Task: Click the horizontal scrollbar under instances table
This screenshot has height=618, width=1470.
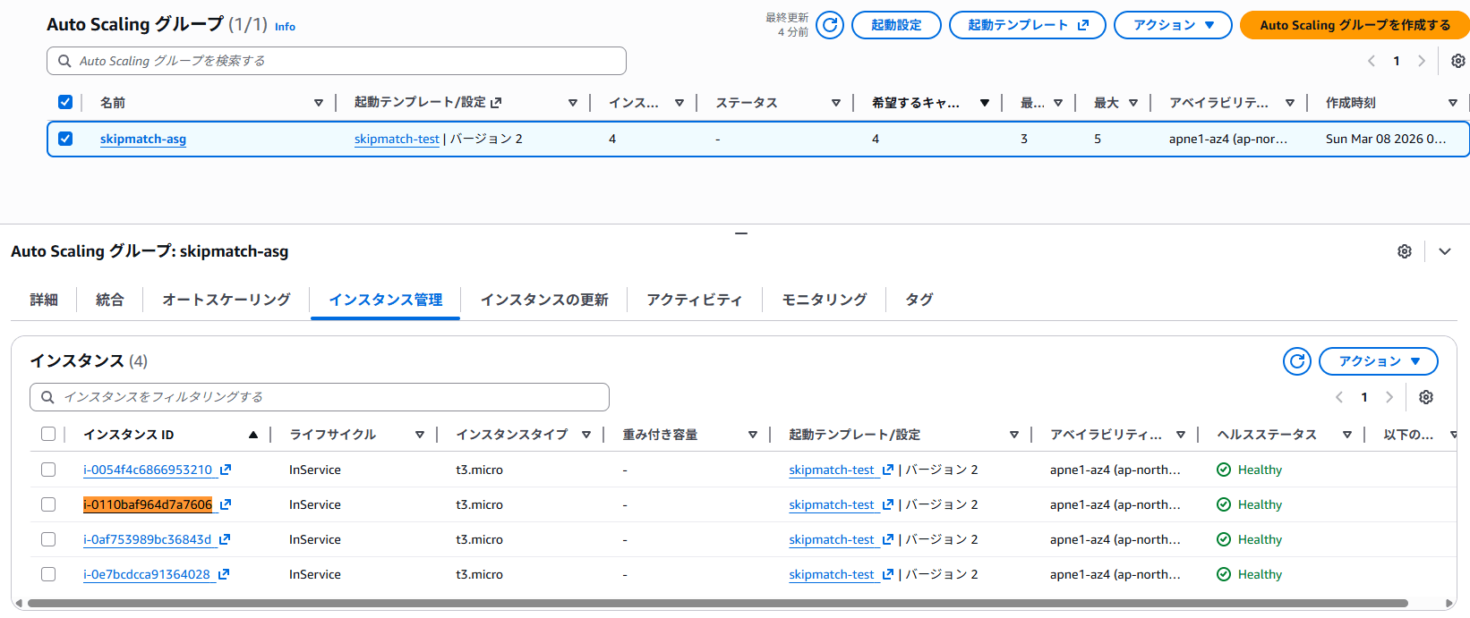Action: 716,604
